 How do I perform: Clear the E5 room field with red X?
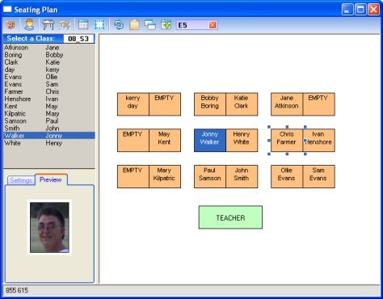(213, 25)
